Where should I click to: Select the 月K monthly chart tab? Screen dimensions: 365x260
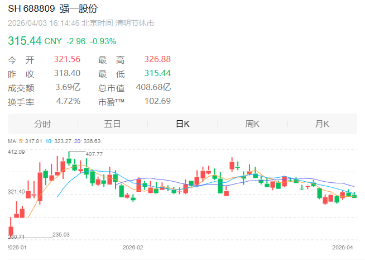click(322, 124)
